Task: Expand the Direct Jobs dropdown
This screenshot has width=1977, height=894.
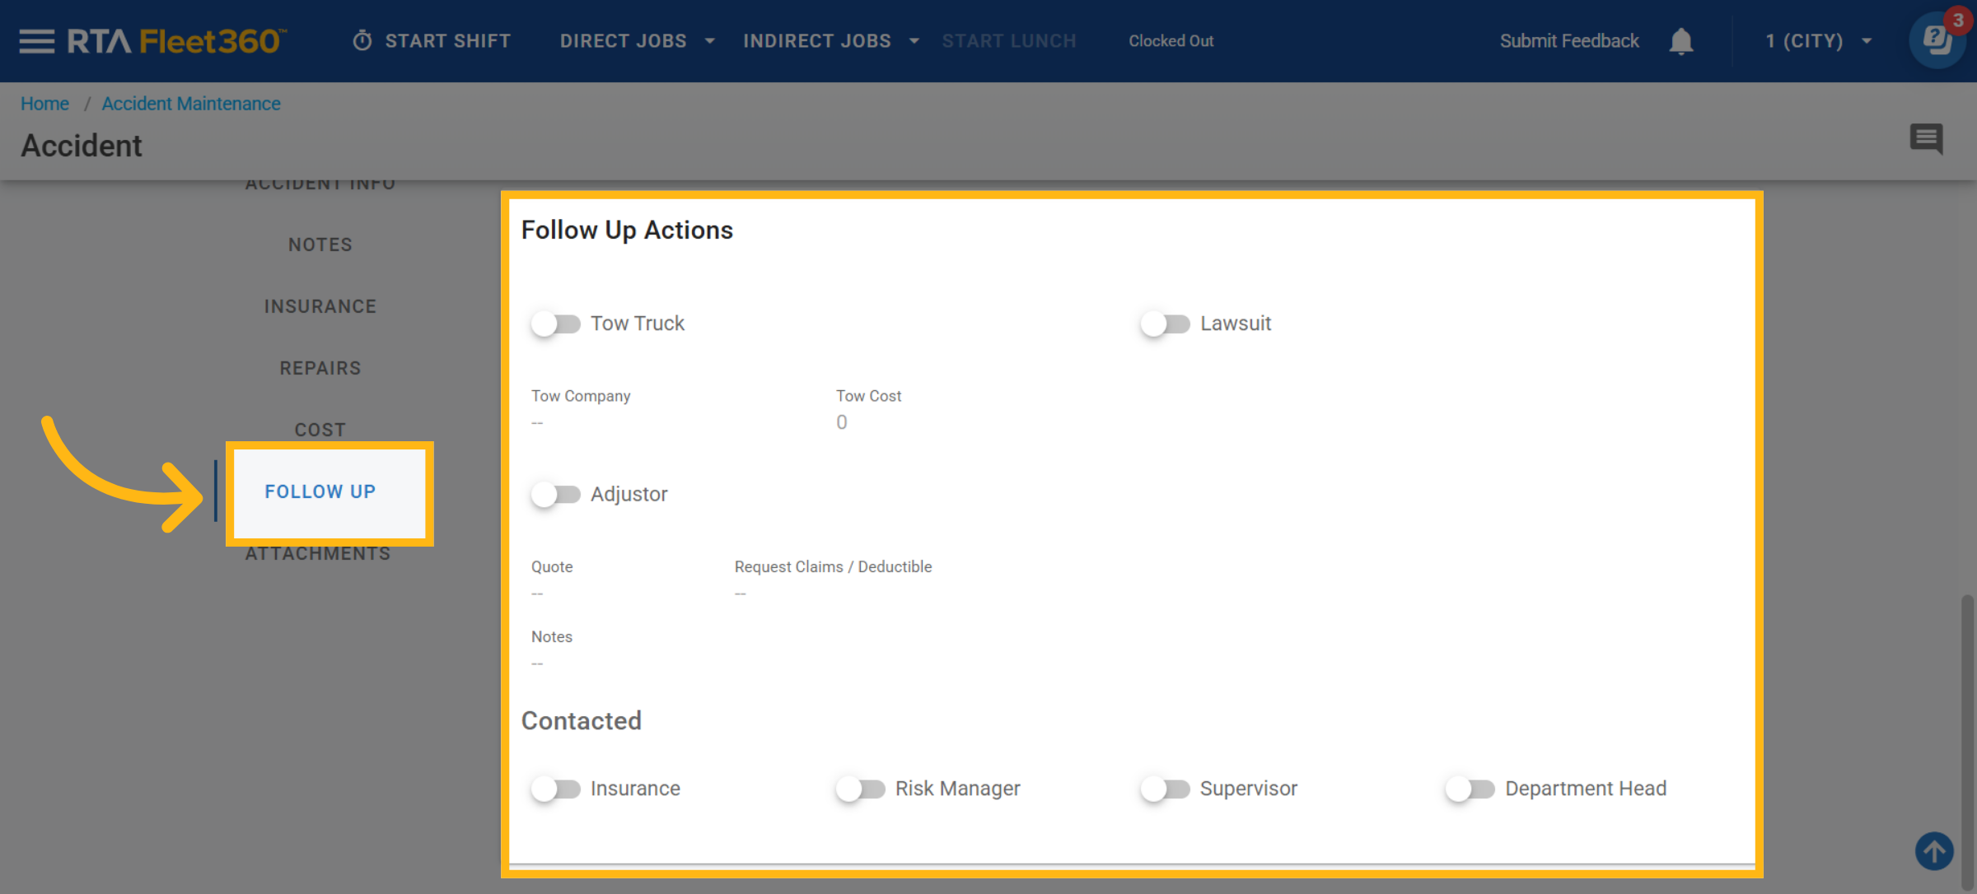Action: [637, 41]
